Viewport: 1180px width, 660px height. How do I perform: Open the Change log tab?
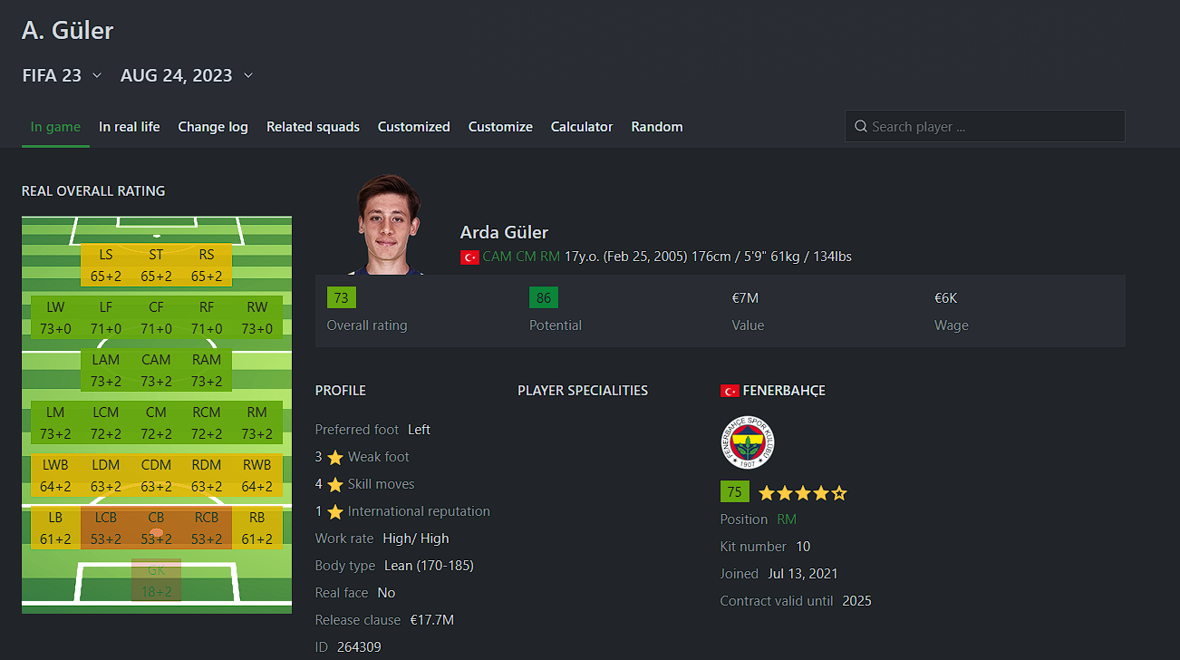213,127
